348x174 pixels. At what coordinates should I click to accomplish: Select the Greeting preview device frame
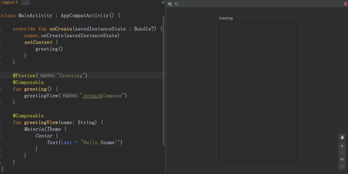tap(258, 91)
